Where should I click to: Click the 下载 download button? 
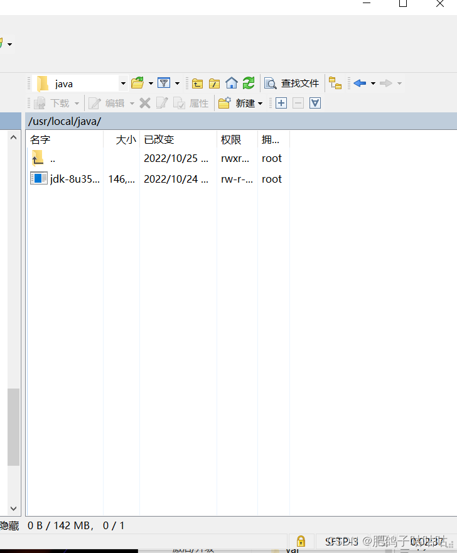coord(51,104)
